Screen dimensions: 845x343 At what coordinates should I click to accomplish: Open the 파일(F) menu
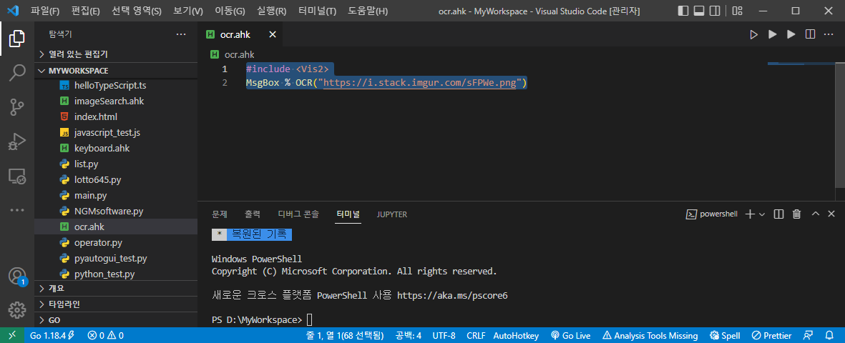[45, 11]
